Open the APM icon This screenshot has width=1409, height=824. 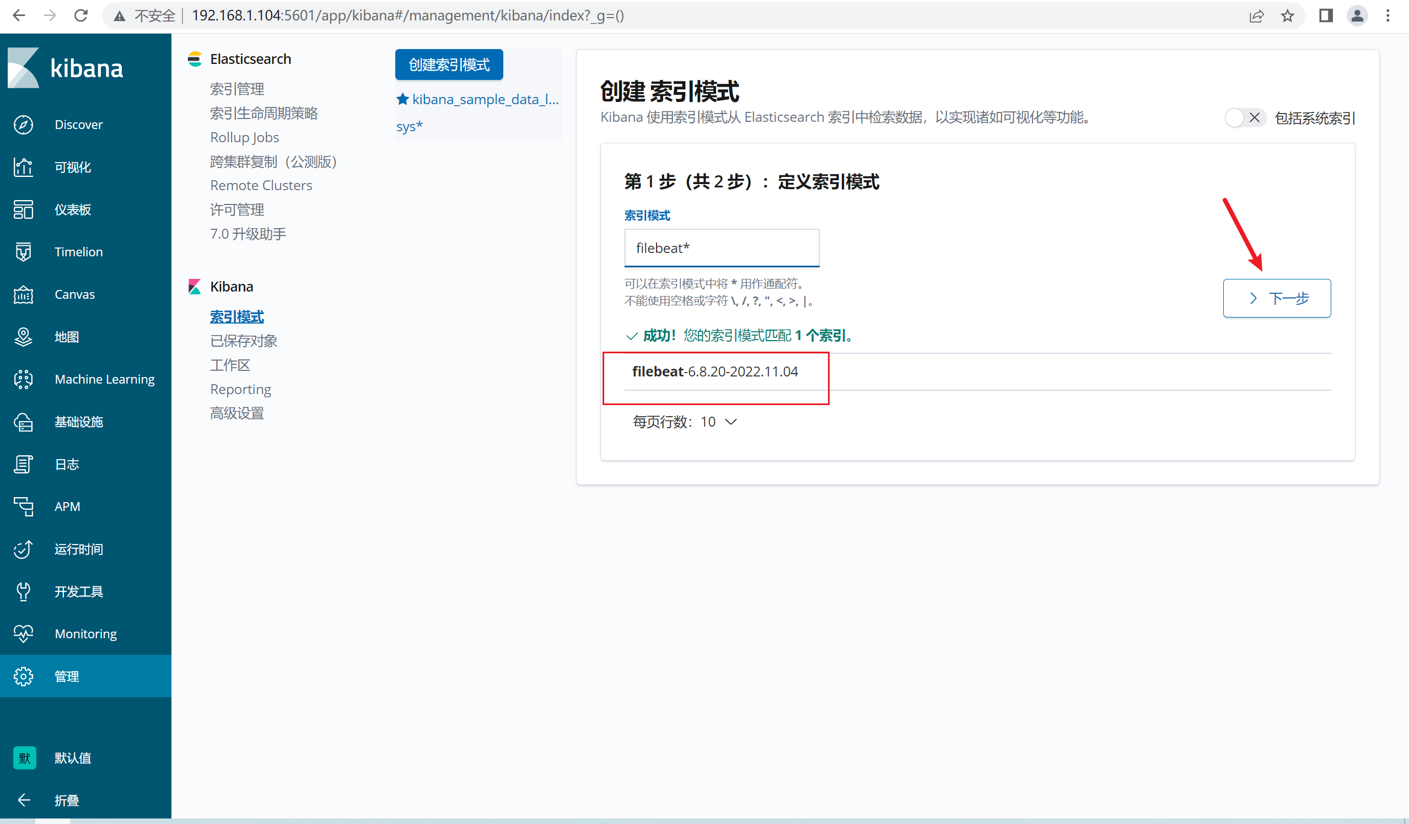pyautogui.click(x=23, y=507)
